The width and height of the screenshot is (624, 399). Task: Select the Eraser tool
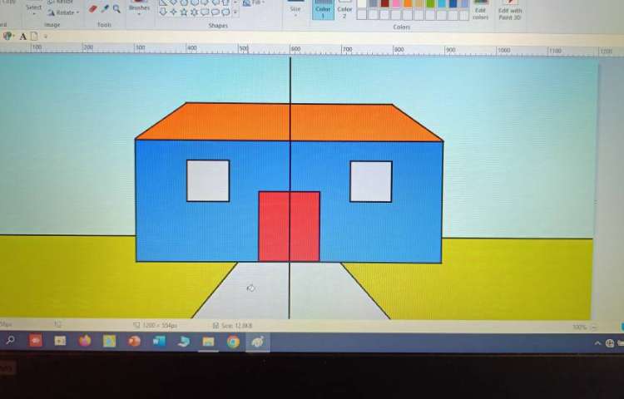click(92, 9)
